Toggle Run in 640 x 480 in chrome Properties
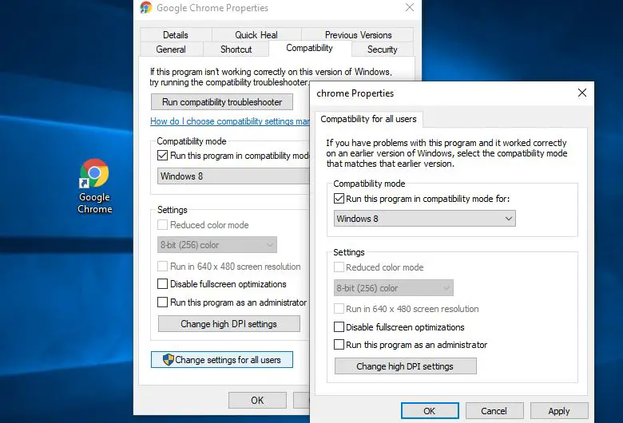This screenshot has height=423, width=623. 339,309
